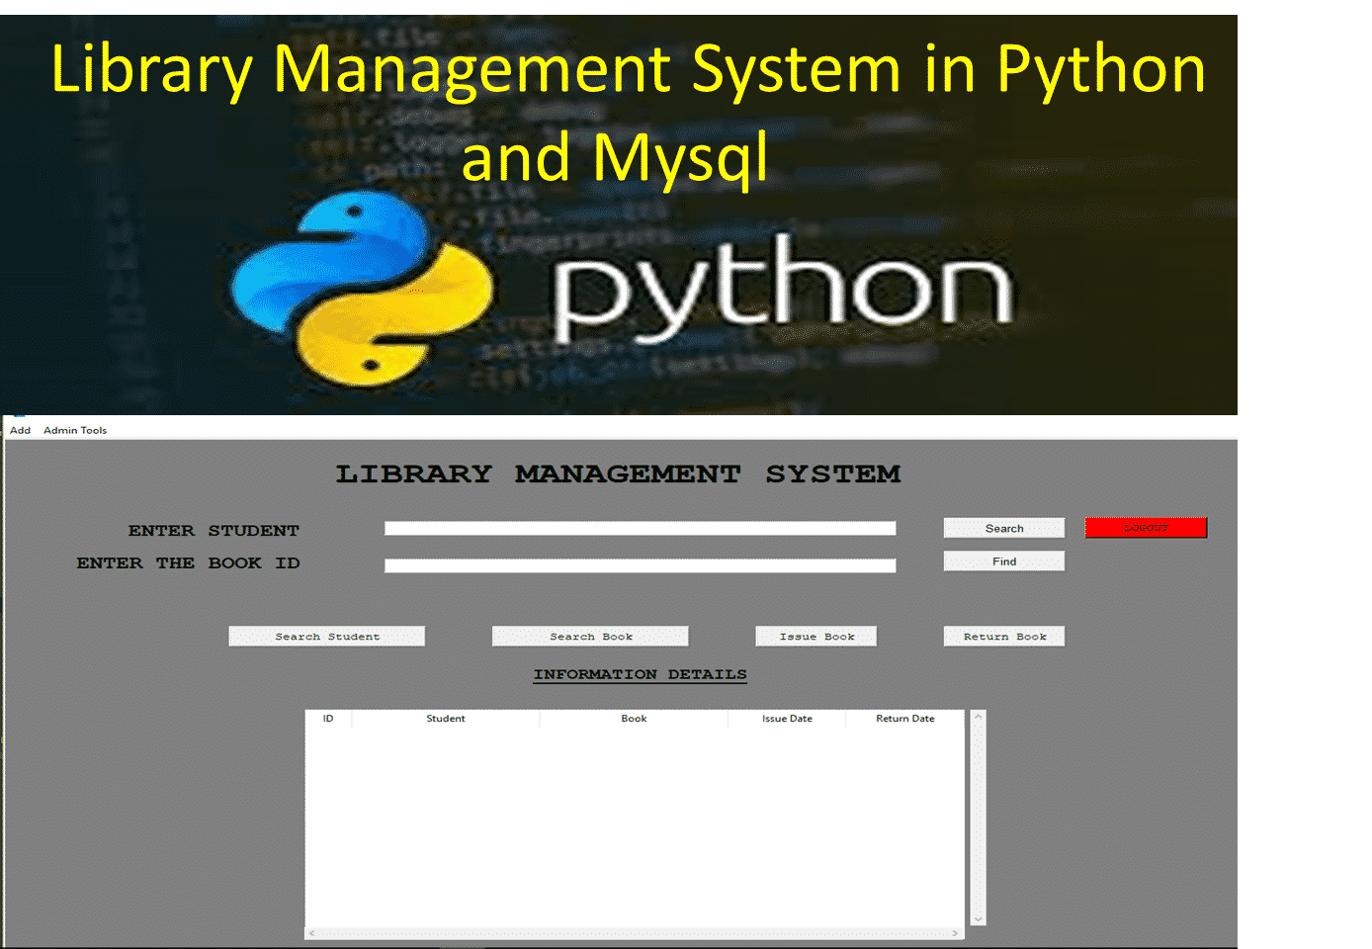Click the Search button beside student field
Image resolution: width=1372 pixels, height=949 pixels.
pos(1003,527)
